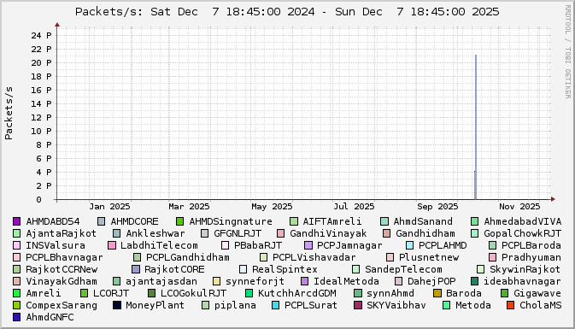
Task: Click the synneforjt yellow legend swatch
Action: pyautogui.click(x=216, y=281)
